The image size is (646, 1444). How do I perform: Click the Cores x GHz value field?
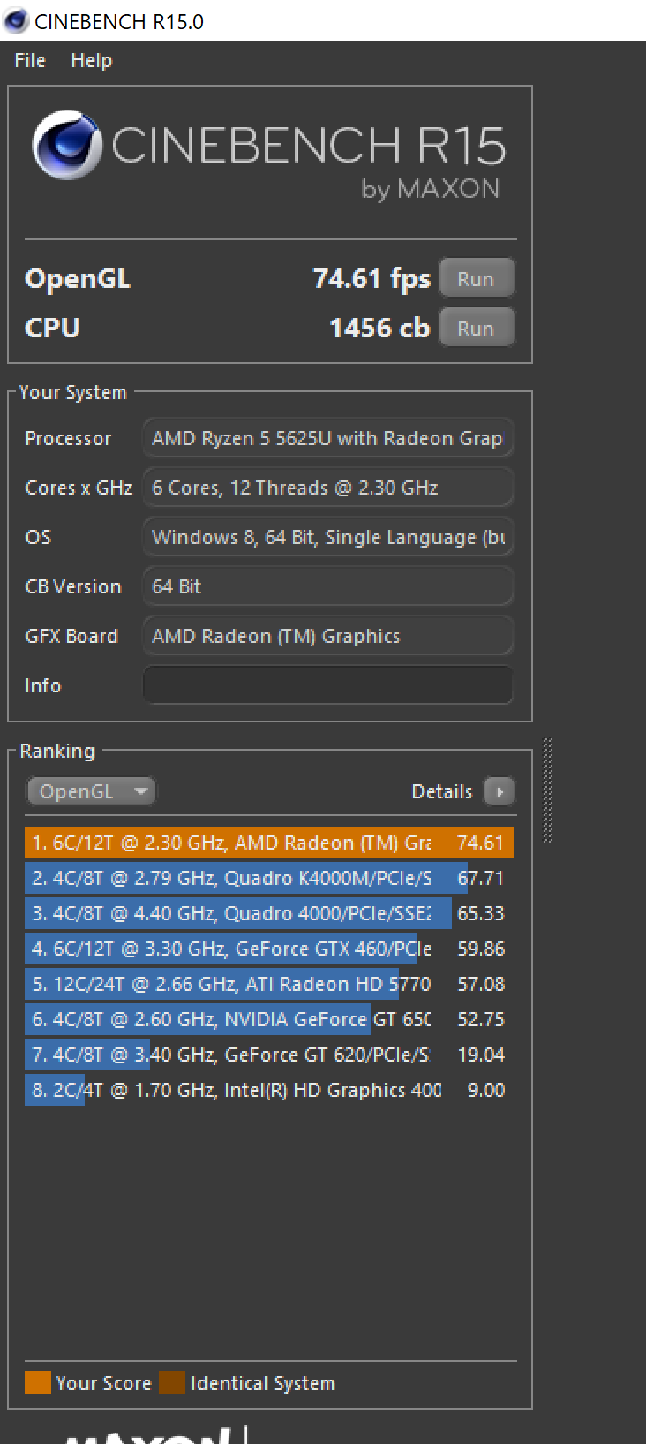[x=327, y=488]
